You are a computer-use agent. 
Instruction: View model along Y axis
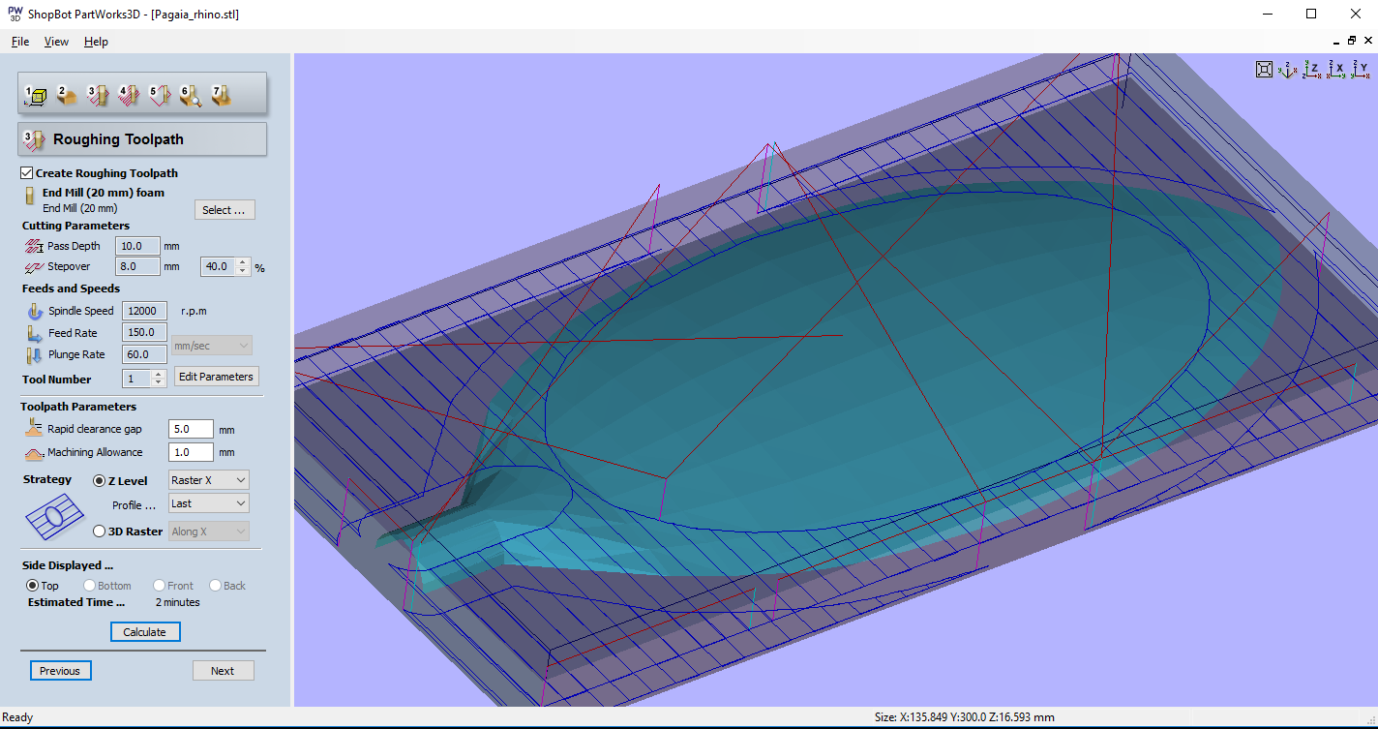tap(1361, 69)
